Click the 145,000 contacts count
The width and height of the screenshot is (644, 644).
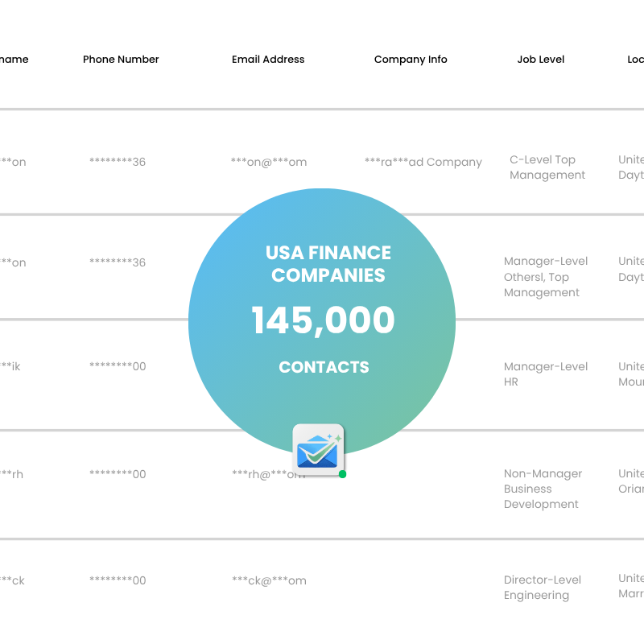[x=323, y=320]
